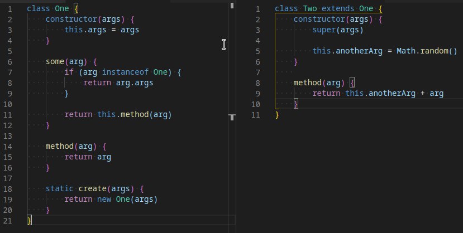Click left editor scrollbar thumb at top

click(x=232, y=6)
